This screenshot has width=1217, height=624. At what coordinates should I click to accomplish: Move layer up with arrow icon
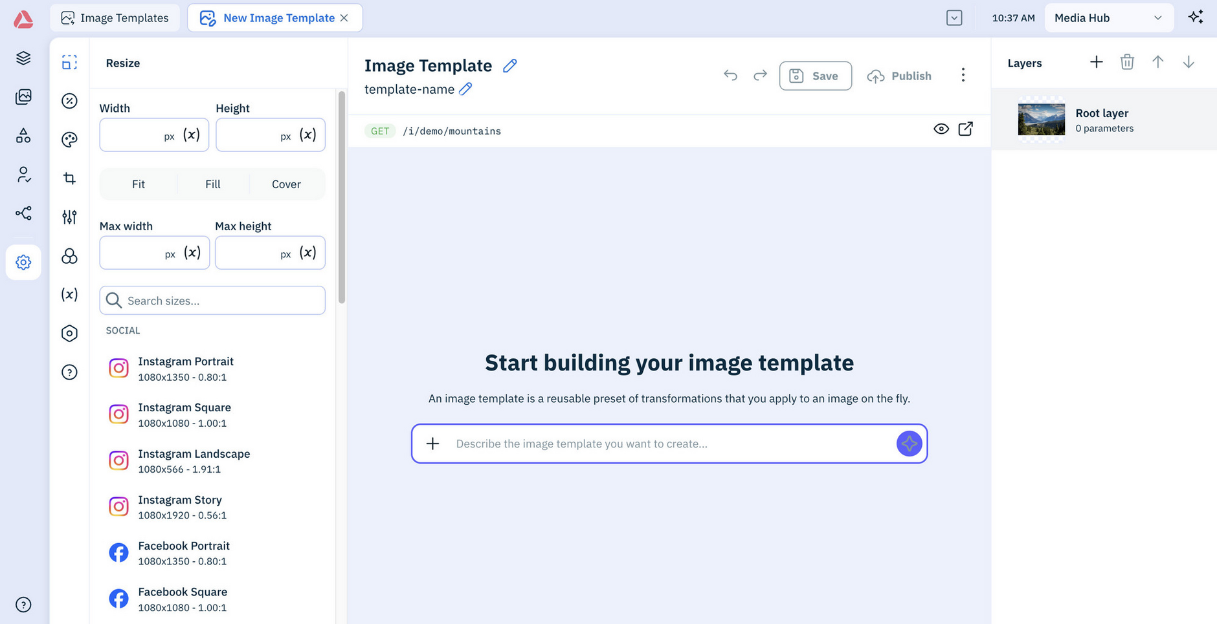coord(1157,62)
